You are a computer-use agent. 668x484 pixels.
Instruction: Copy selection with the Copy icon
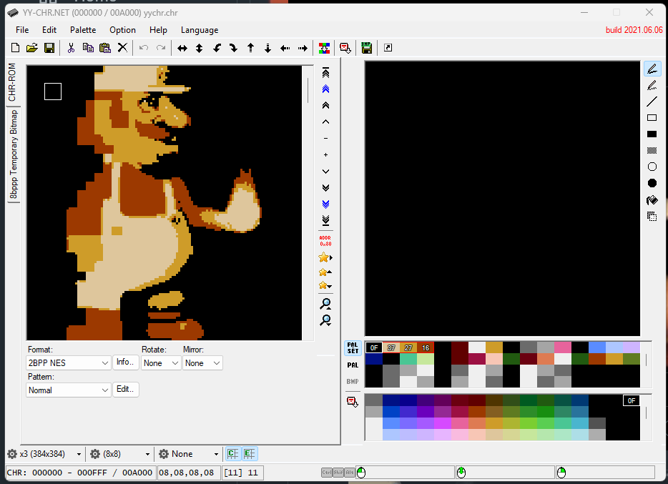(x=88, y=48)
